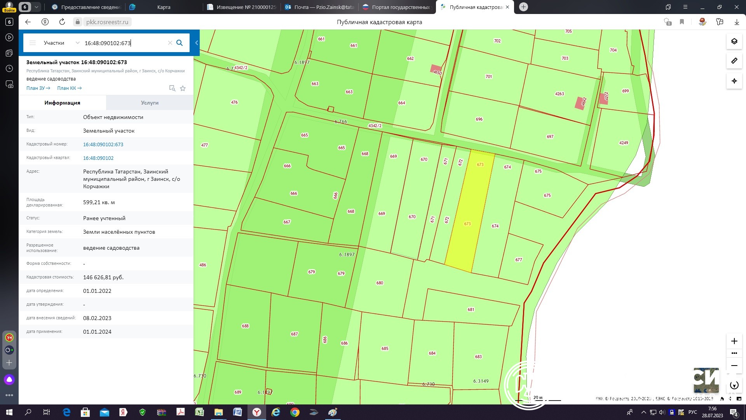Go back with browser arrow
The height and width of the screenshot is (420, 746).
[28, 22]
